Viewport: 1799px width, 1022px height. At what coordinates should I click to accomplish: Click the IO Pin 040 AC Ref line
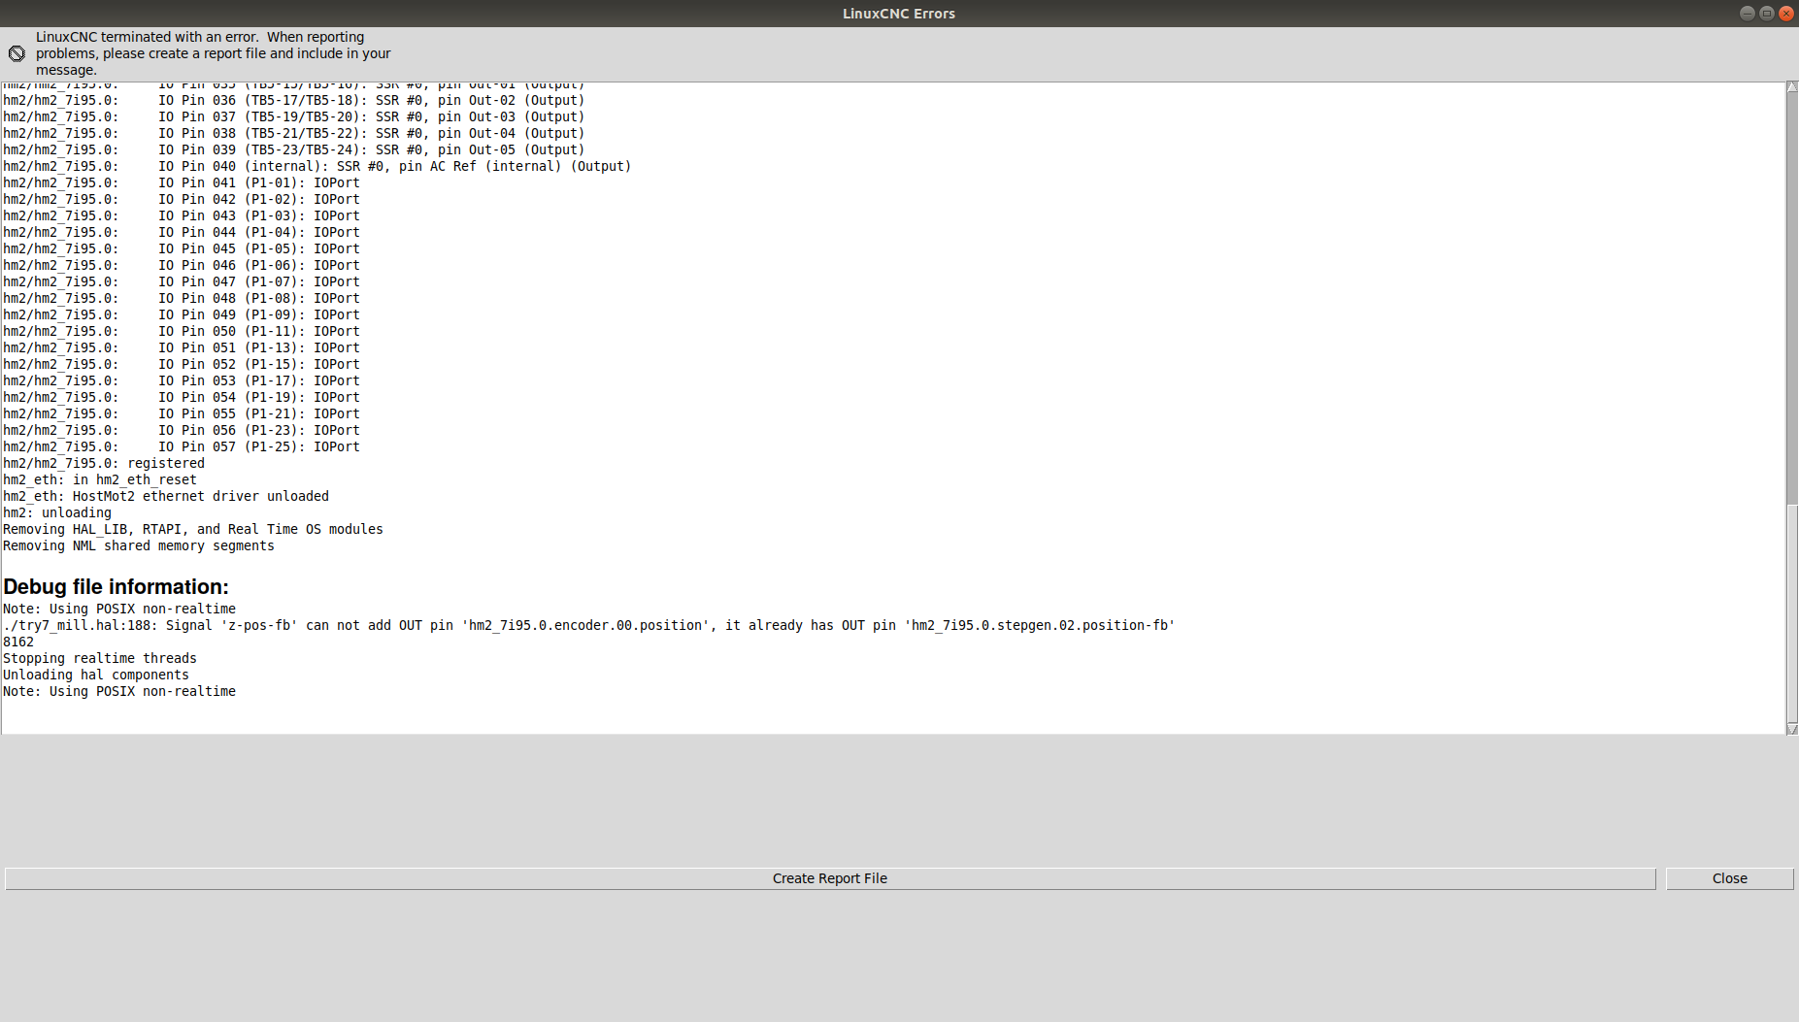point(317,166)
